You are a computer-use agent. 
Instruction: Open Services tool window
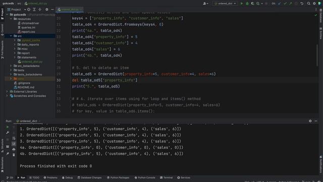click(184, 177)
